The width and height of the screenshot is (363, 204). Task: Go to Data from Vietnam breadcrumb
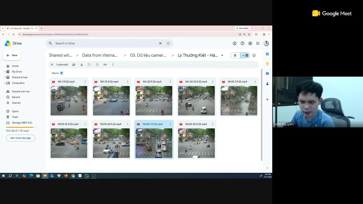100,55
